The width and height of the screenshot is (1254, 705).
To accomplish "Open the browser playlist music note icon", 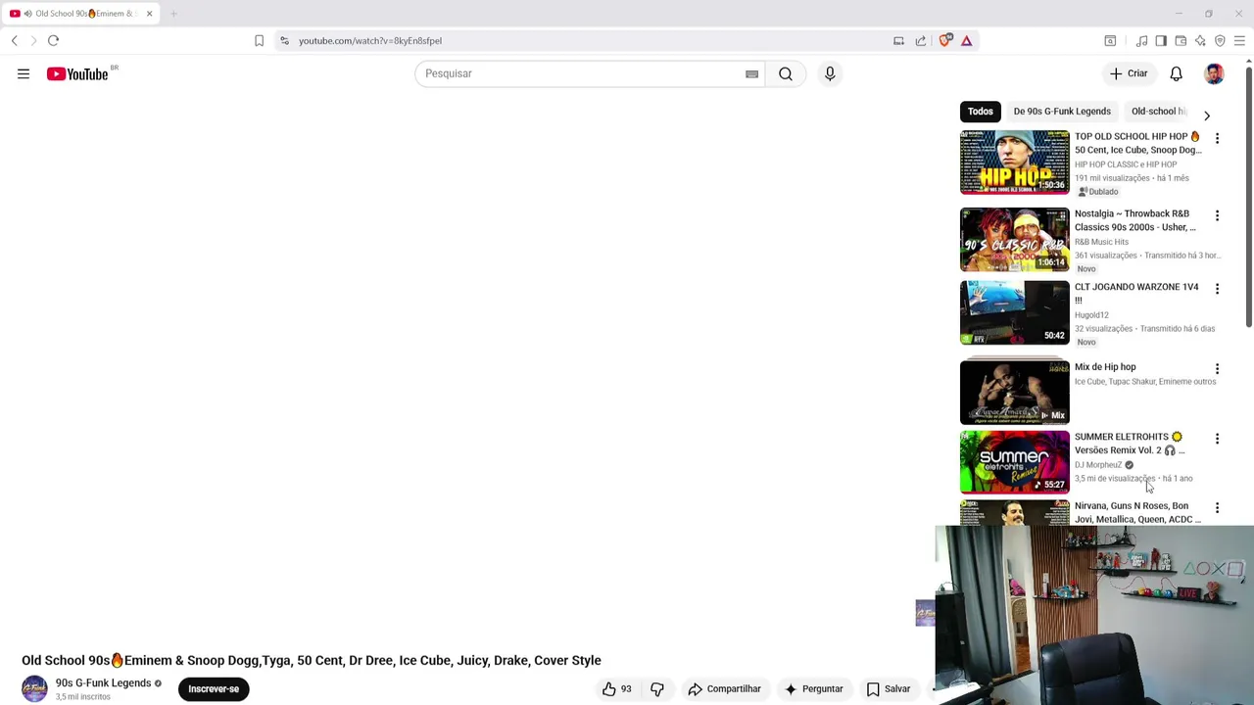I will coord(1141,40).
